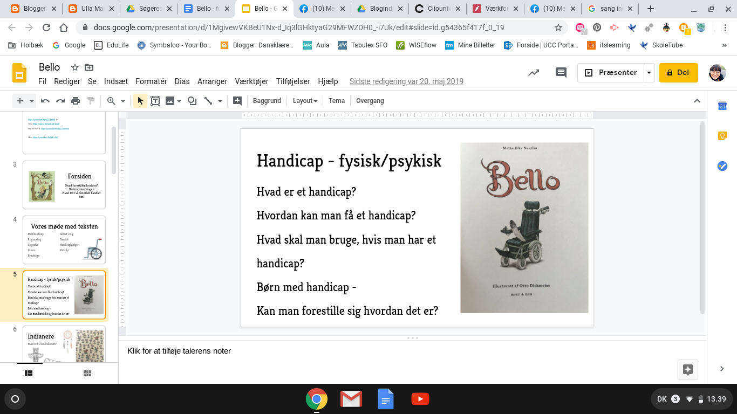Open Google Tasks side panel
Image resolution: width=737 pixels, height=414 pixels.
[x=722, y=166]
